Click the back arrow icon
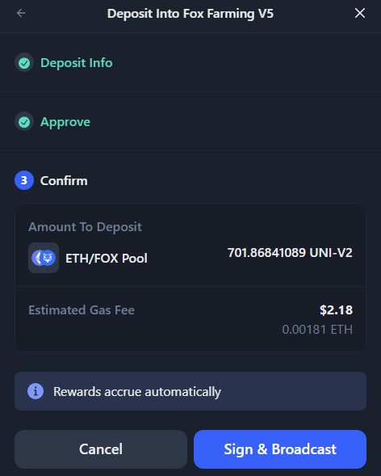This screenshot has height=476, width=381. pos(21,13)
